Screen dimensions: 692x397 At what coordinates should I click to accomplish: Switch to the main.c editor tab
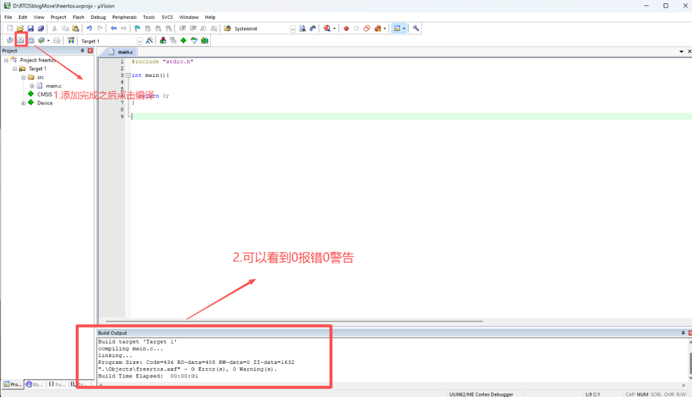coord(122,52)
